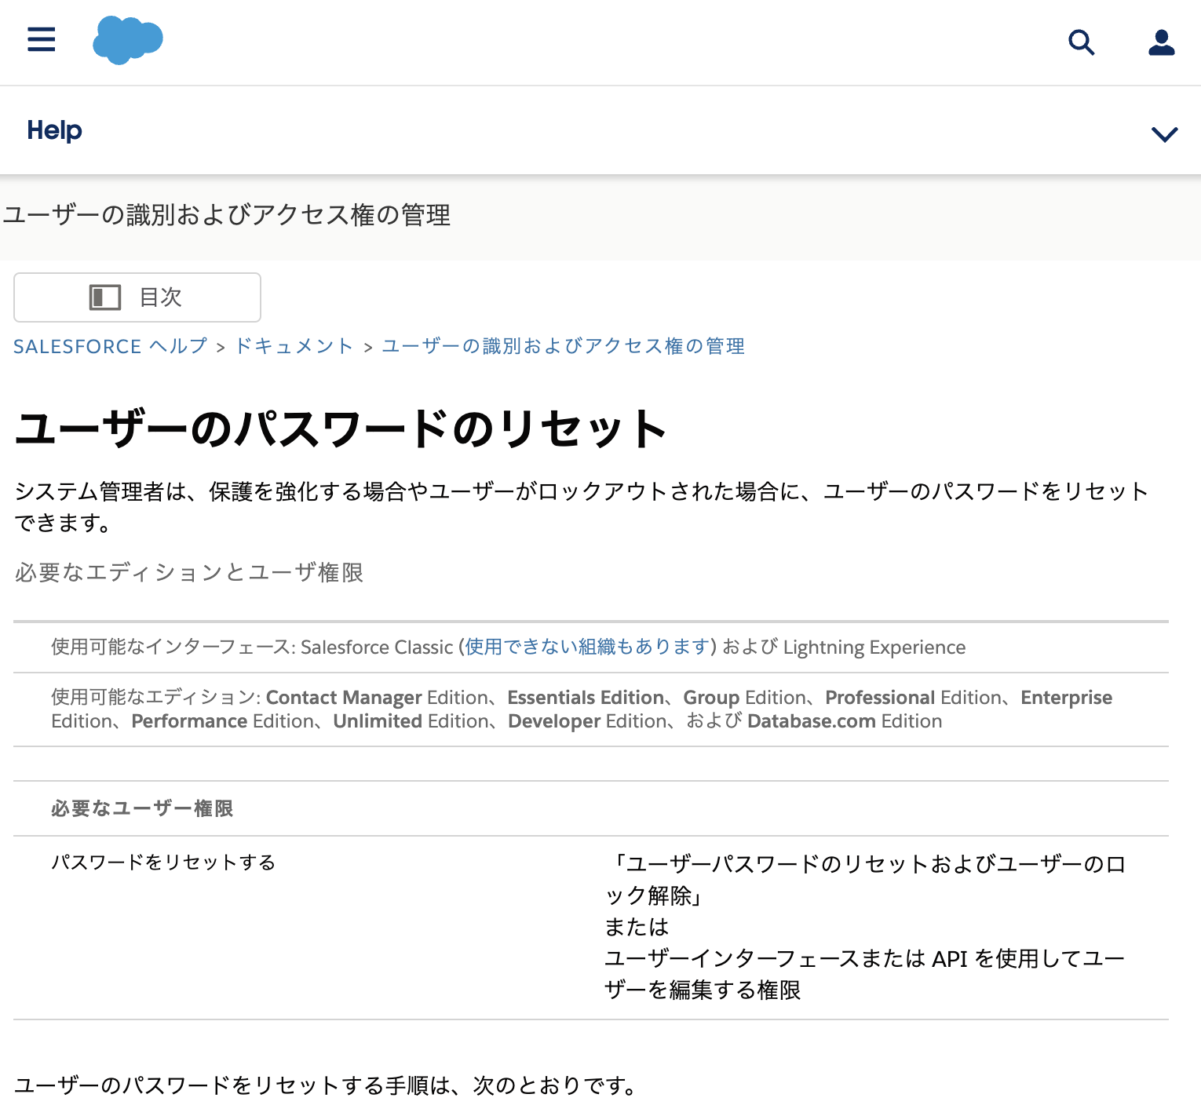Click the 必要なユーザー権限 table header
Screen dimensions: 1201x1116
142,808
